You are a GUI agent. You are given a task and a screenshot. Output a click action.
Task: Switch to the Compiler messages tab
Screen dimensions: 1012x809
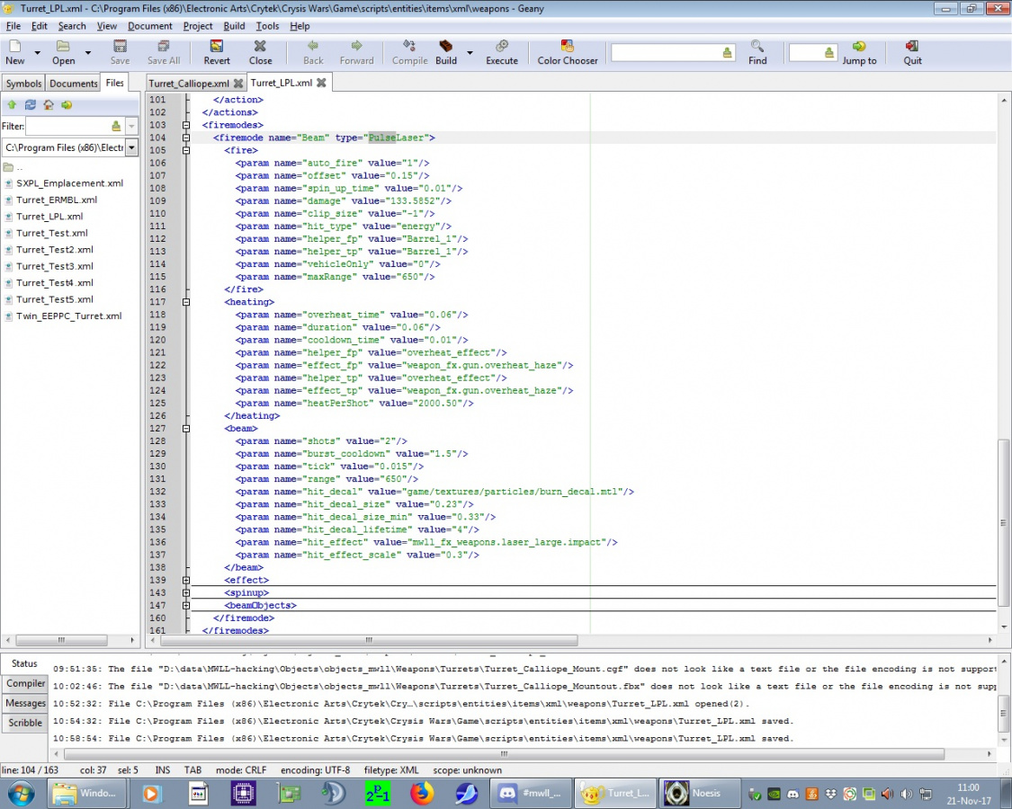click(x=25, y=684)
